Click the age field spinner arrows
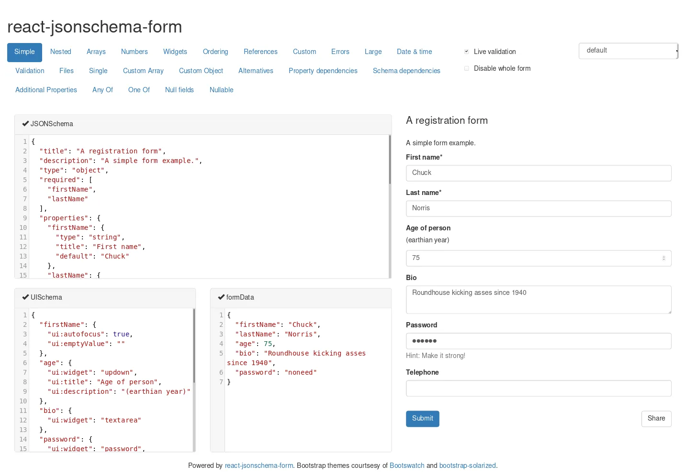Image resolution: width=686 pixels, height=476 pixels. tap(664, 258)
